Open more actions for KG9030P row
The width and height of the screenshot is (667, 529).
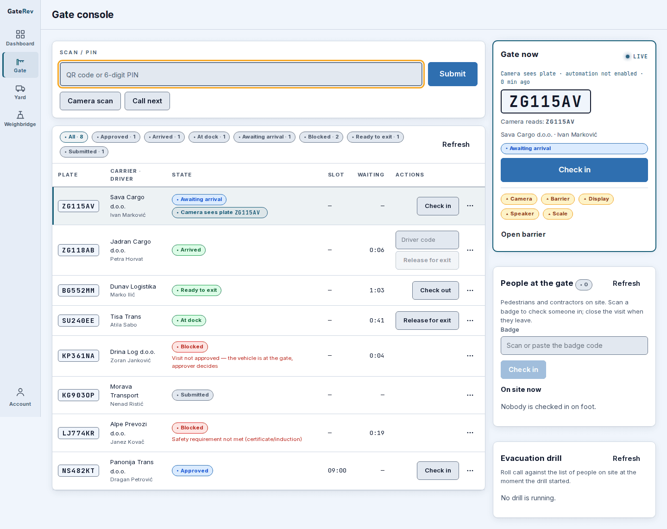point(470,395)
